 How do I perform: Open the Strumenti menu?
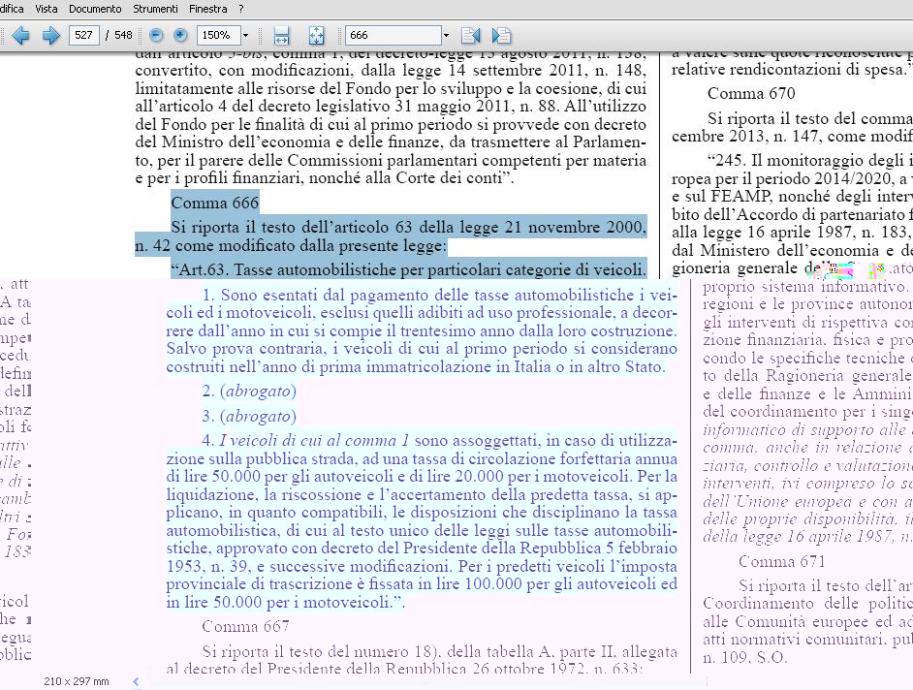point(155,9)
